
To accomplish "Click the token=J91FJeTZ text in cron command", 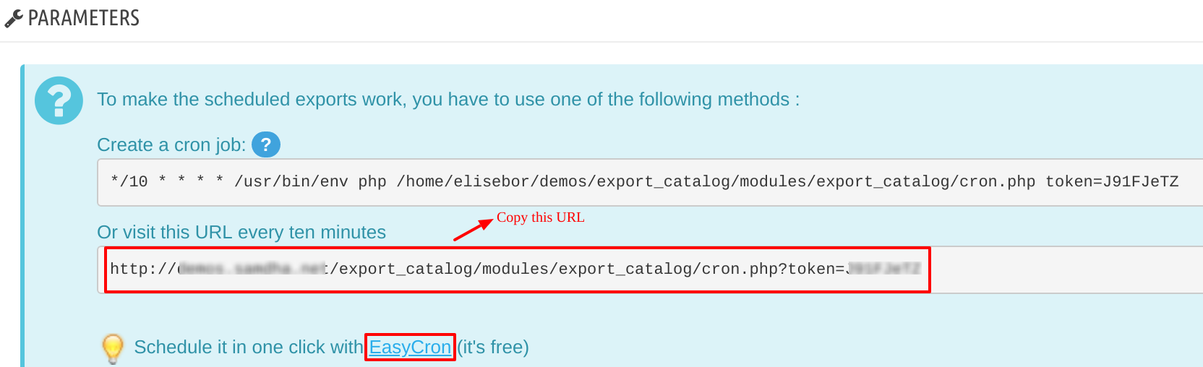I will click(1112, 181).
